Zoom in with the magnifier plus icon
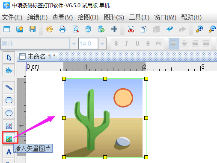The width and height of the screenshot is (217, 163). tap(199, 29)
